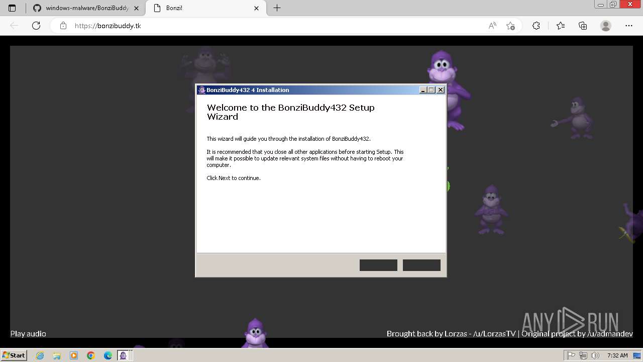Refresh the current page
Viewport: 643px width, 362px height.
(36, 26)
